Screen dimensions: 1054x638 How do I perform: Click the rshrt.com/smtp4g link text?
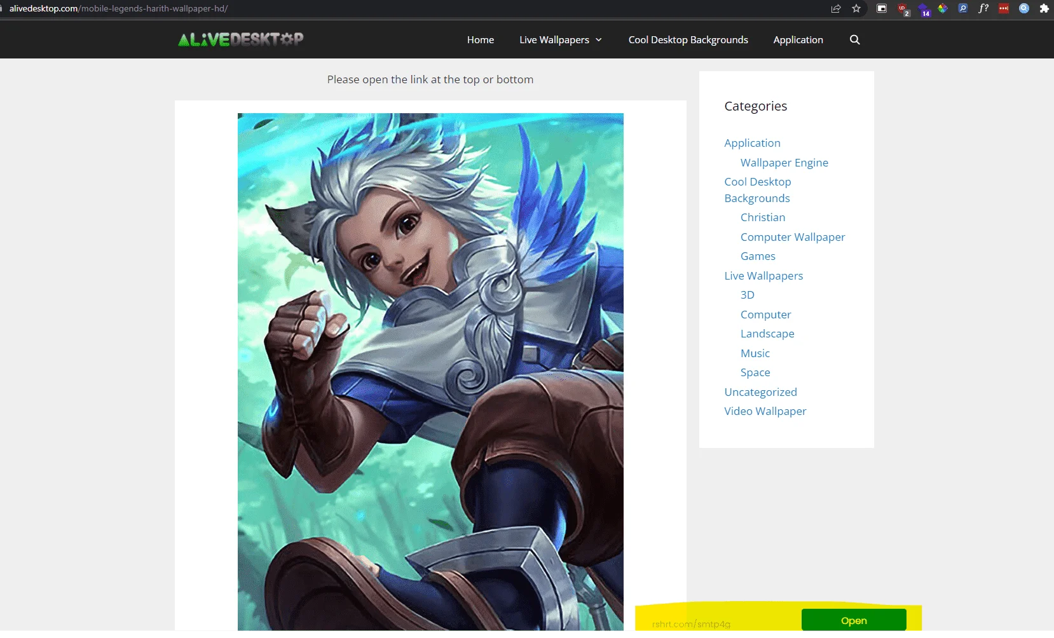691,624
